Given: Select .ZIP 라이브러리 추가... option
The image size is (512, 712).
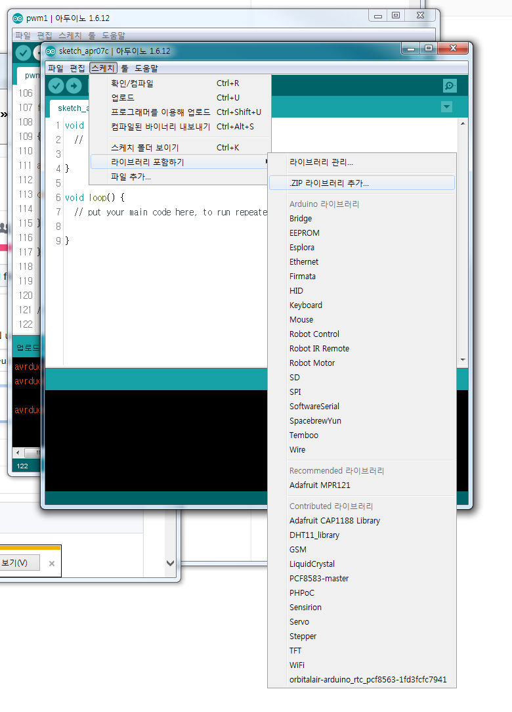Looking at the screenshot, I should pyautogui.click(x=362, y=183).
